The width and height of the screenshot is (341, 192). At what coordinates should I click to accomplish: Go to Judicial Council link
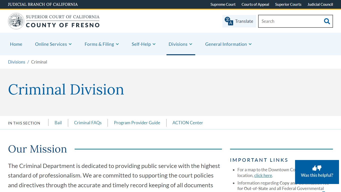click(320, 4)
